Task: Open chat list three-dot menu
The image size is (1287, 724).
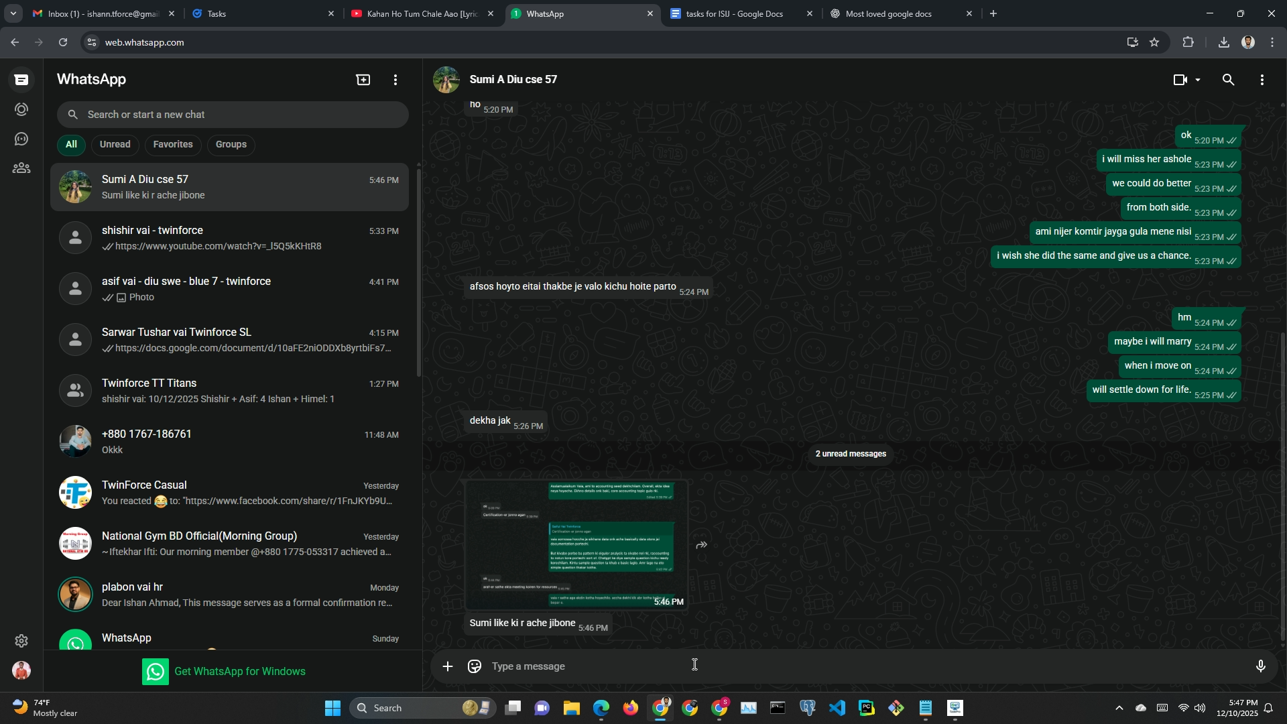Action: (x=395, y=80)
